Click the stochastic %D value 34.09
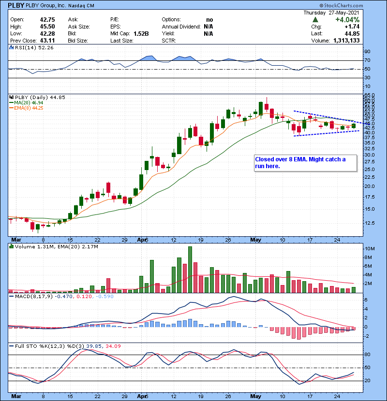Image resolution: width=387 pixels, height=401 pixels. 113,346
